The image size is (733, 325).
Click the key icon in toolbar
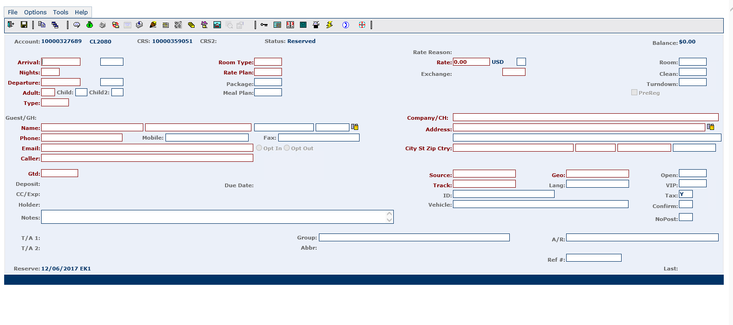(x=264, y=25)
